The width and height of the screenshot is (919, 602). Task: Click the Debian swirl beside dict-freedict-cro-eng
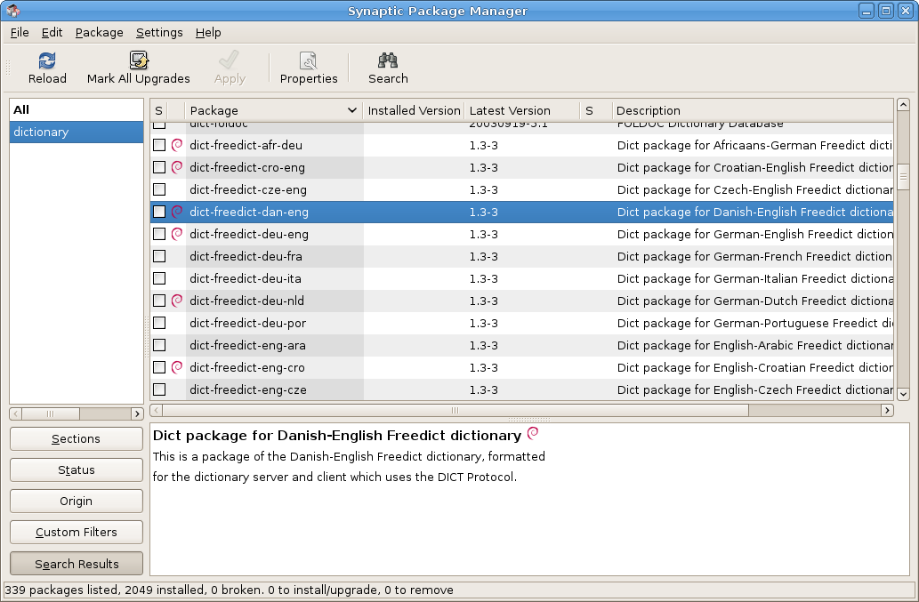point(176,167)
